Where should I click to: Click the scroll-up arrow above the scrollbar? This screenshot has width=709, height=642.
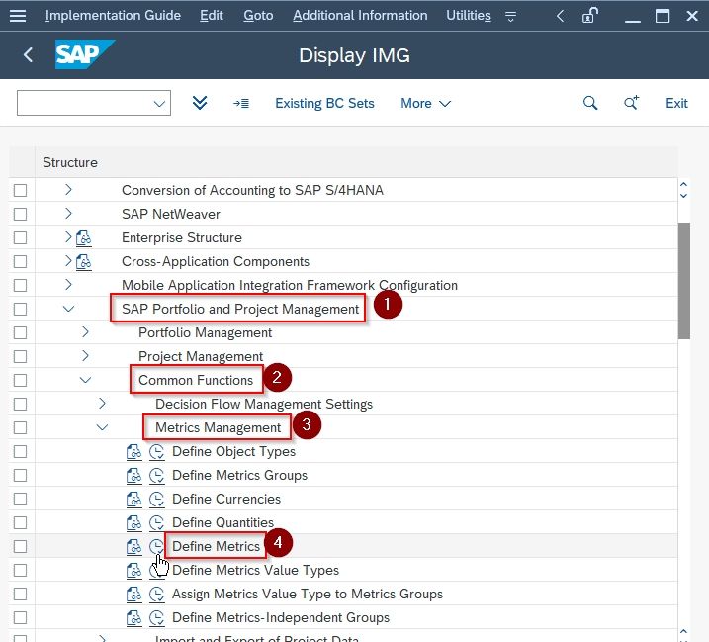pos(683,185)
